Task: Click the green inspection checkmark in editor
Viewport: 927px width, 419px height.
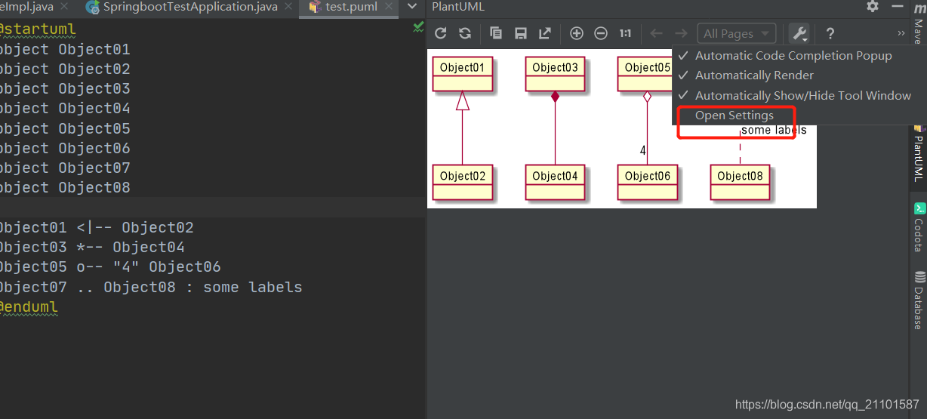Action: (418, 27)
